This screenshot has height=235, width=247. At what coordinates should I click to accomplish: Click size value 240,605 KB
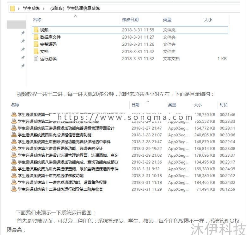click(205, 135)
